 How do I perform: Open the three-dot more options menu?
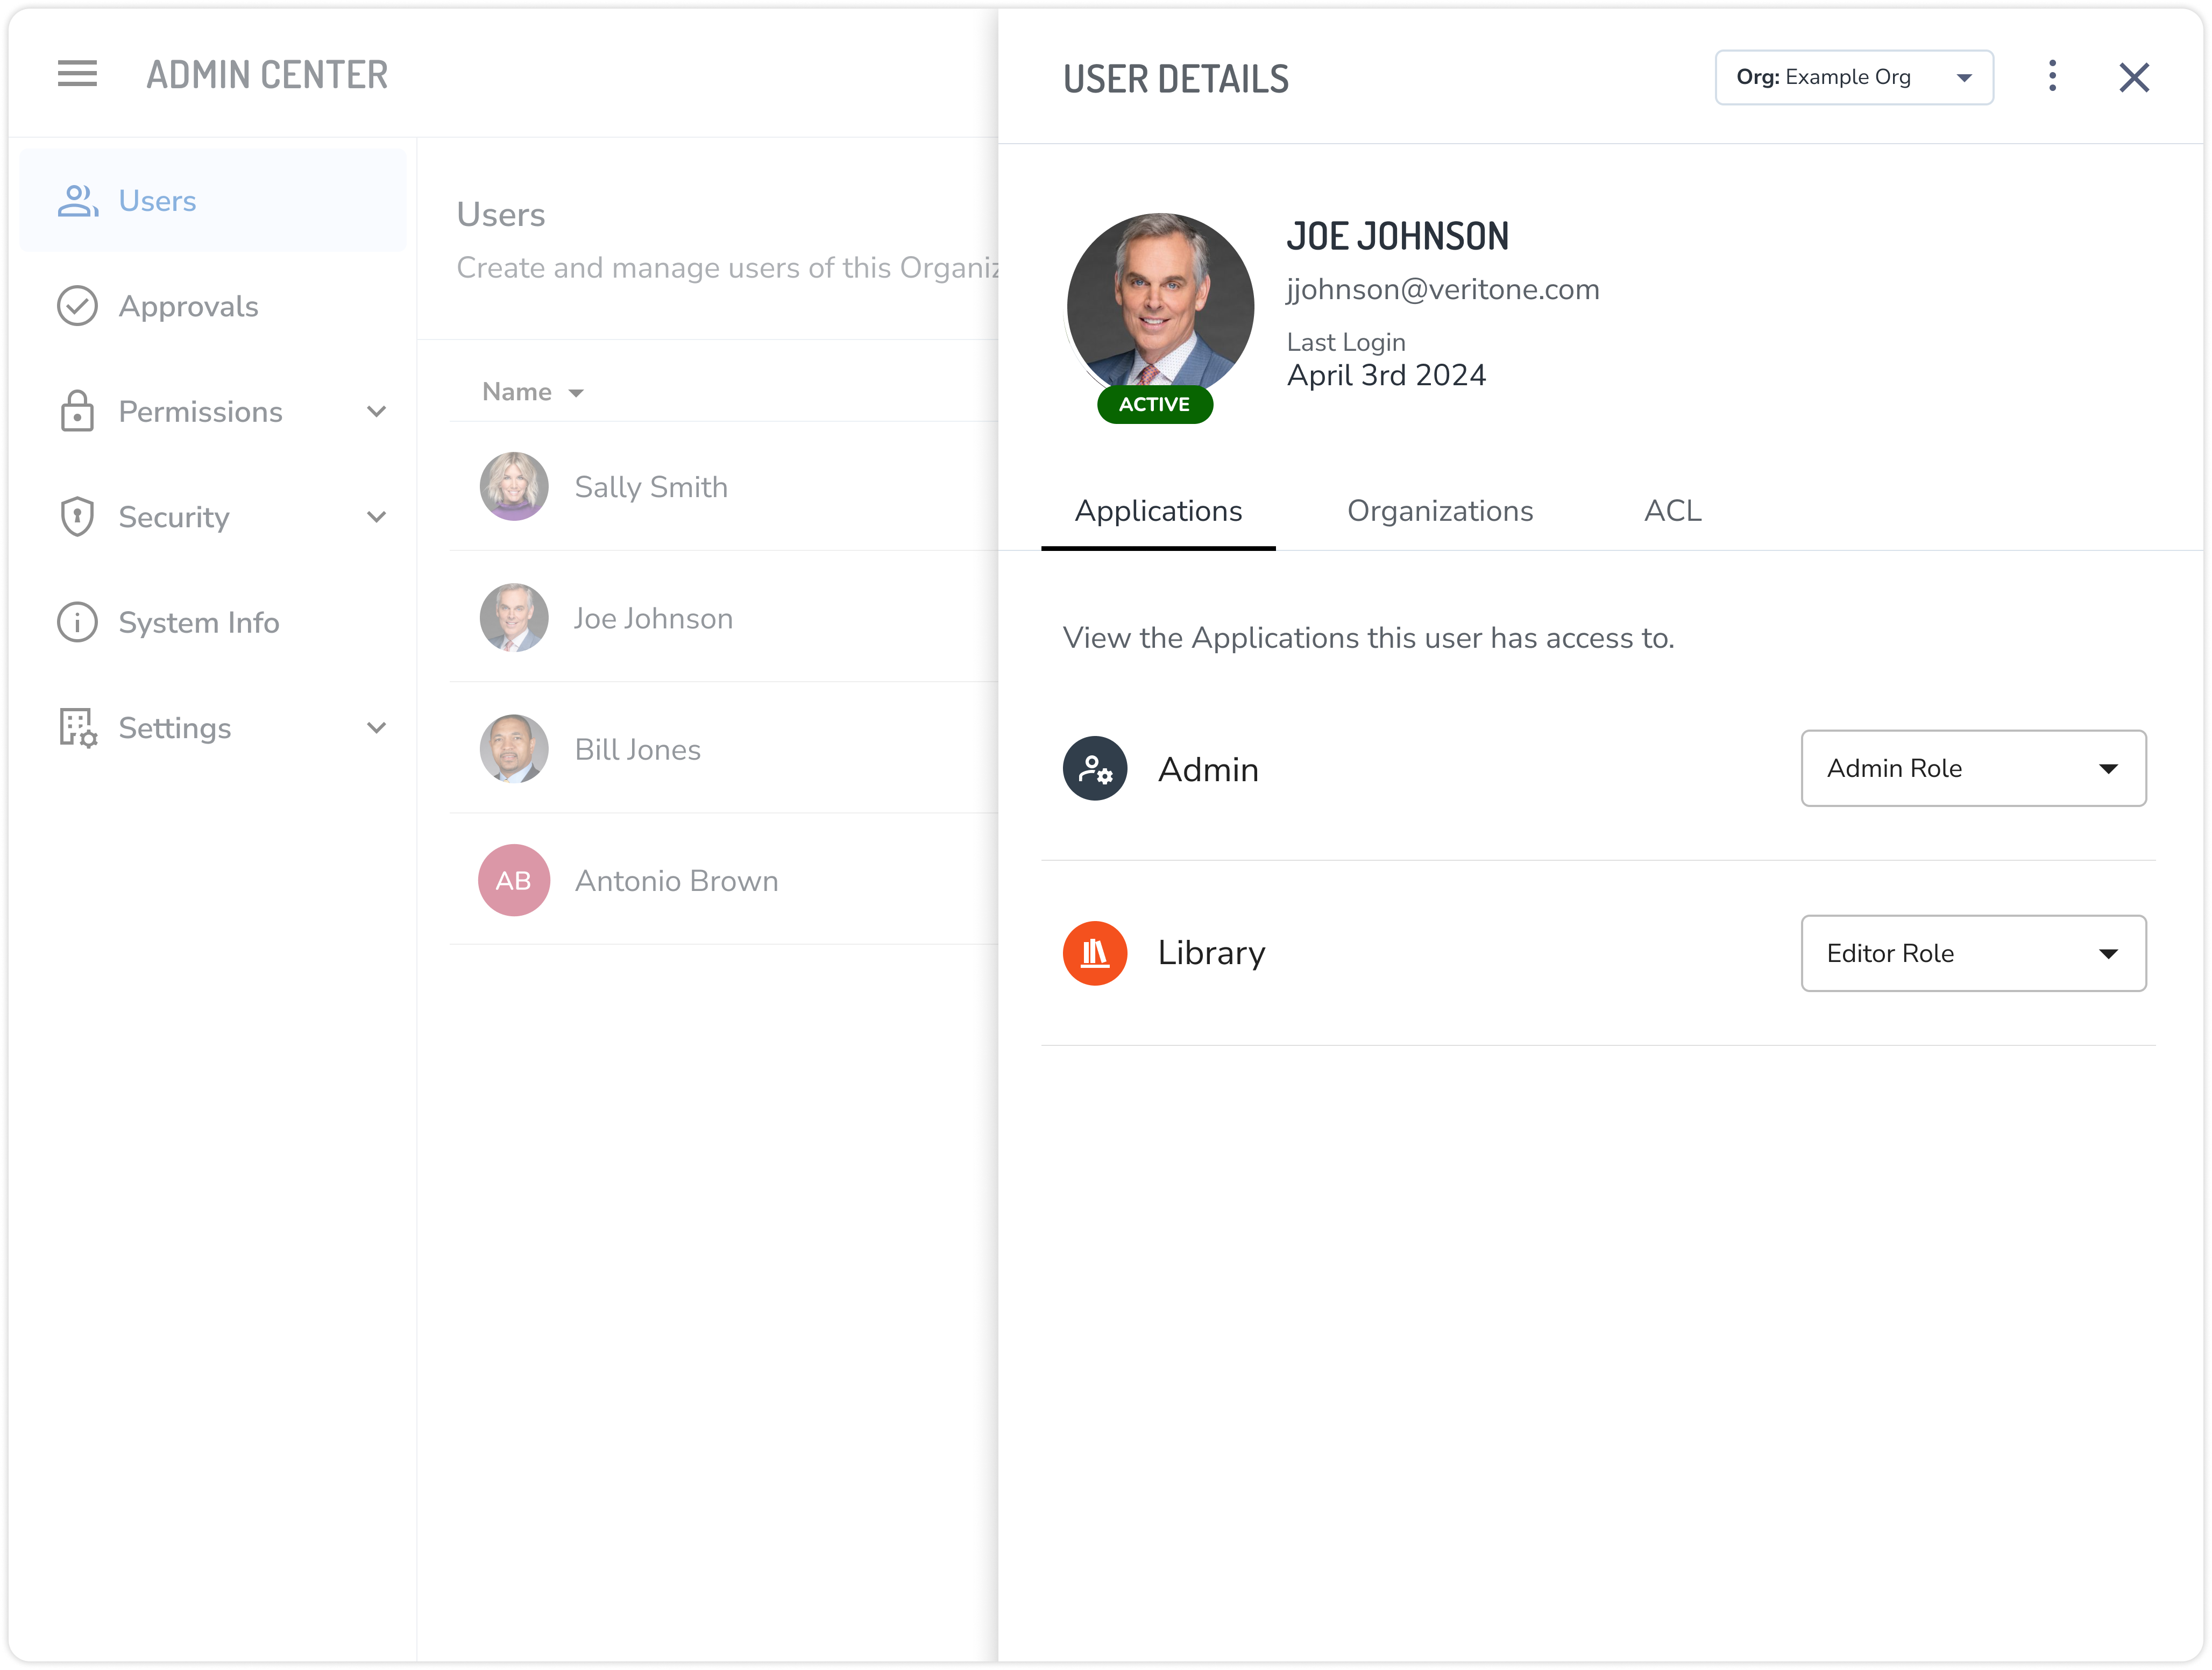(x=2052, y=76)
